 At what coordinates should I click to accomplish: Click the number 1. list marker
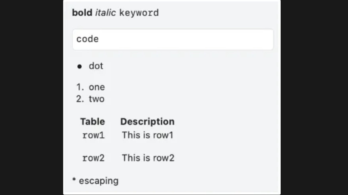[x=80, y=87]
